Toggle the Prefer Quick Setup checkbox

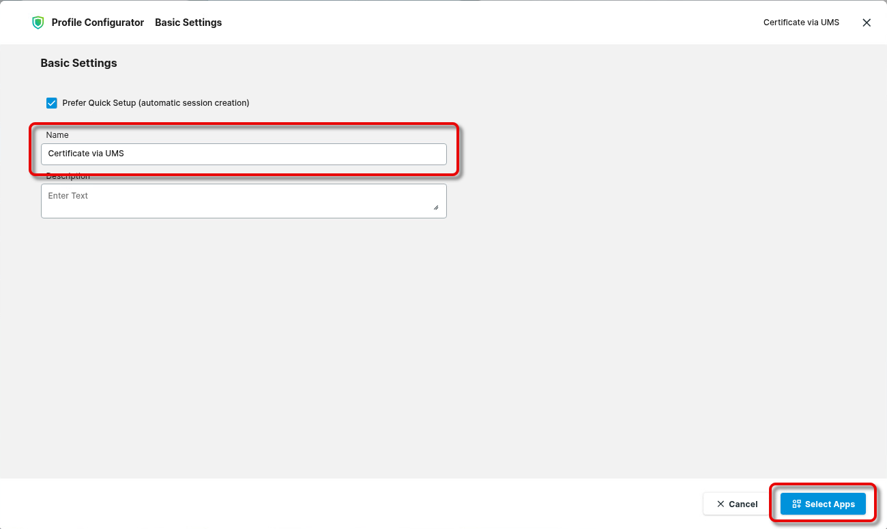point(52,103)
